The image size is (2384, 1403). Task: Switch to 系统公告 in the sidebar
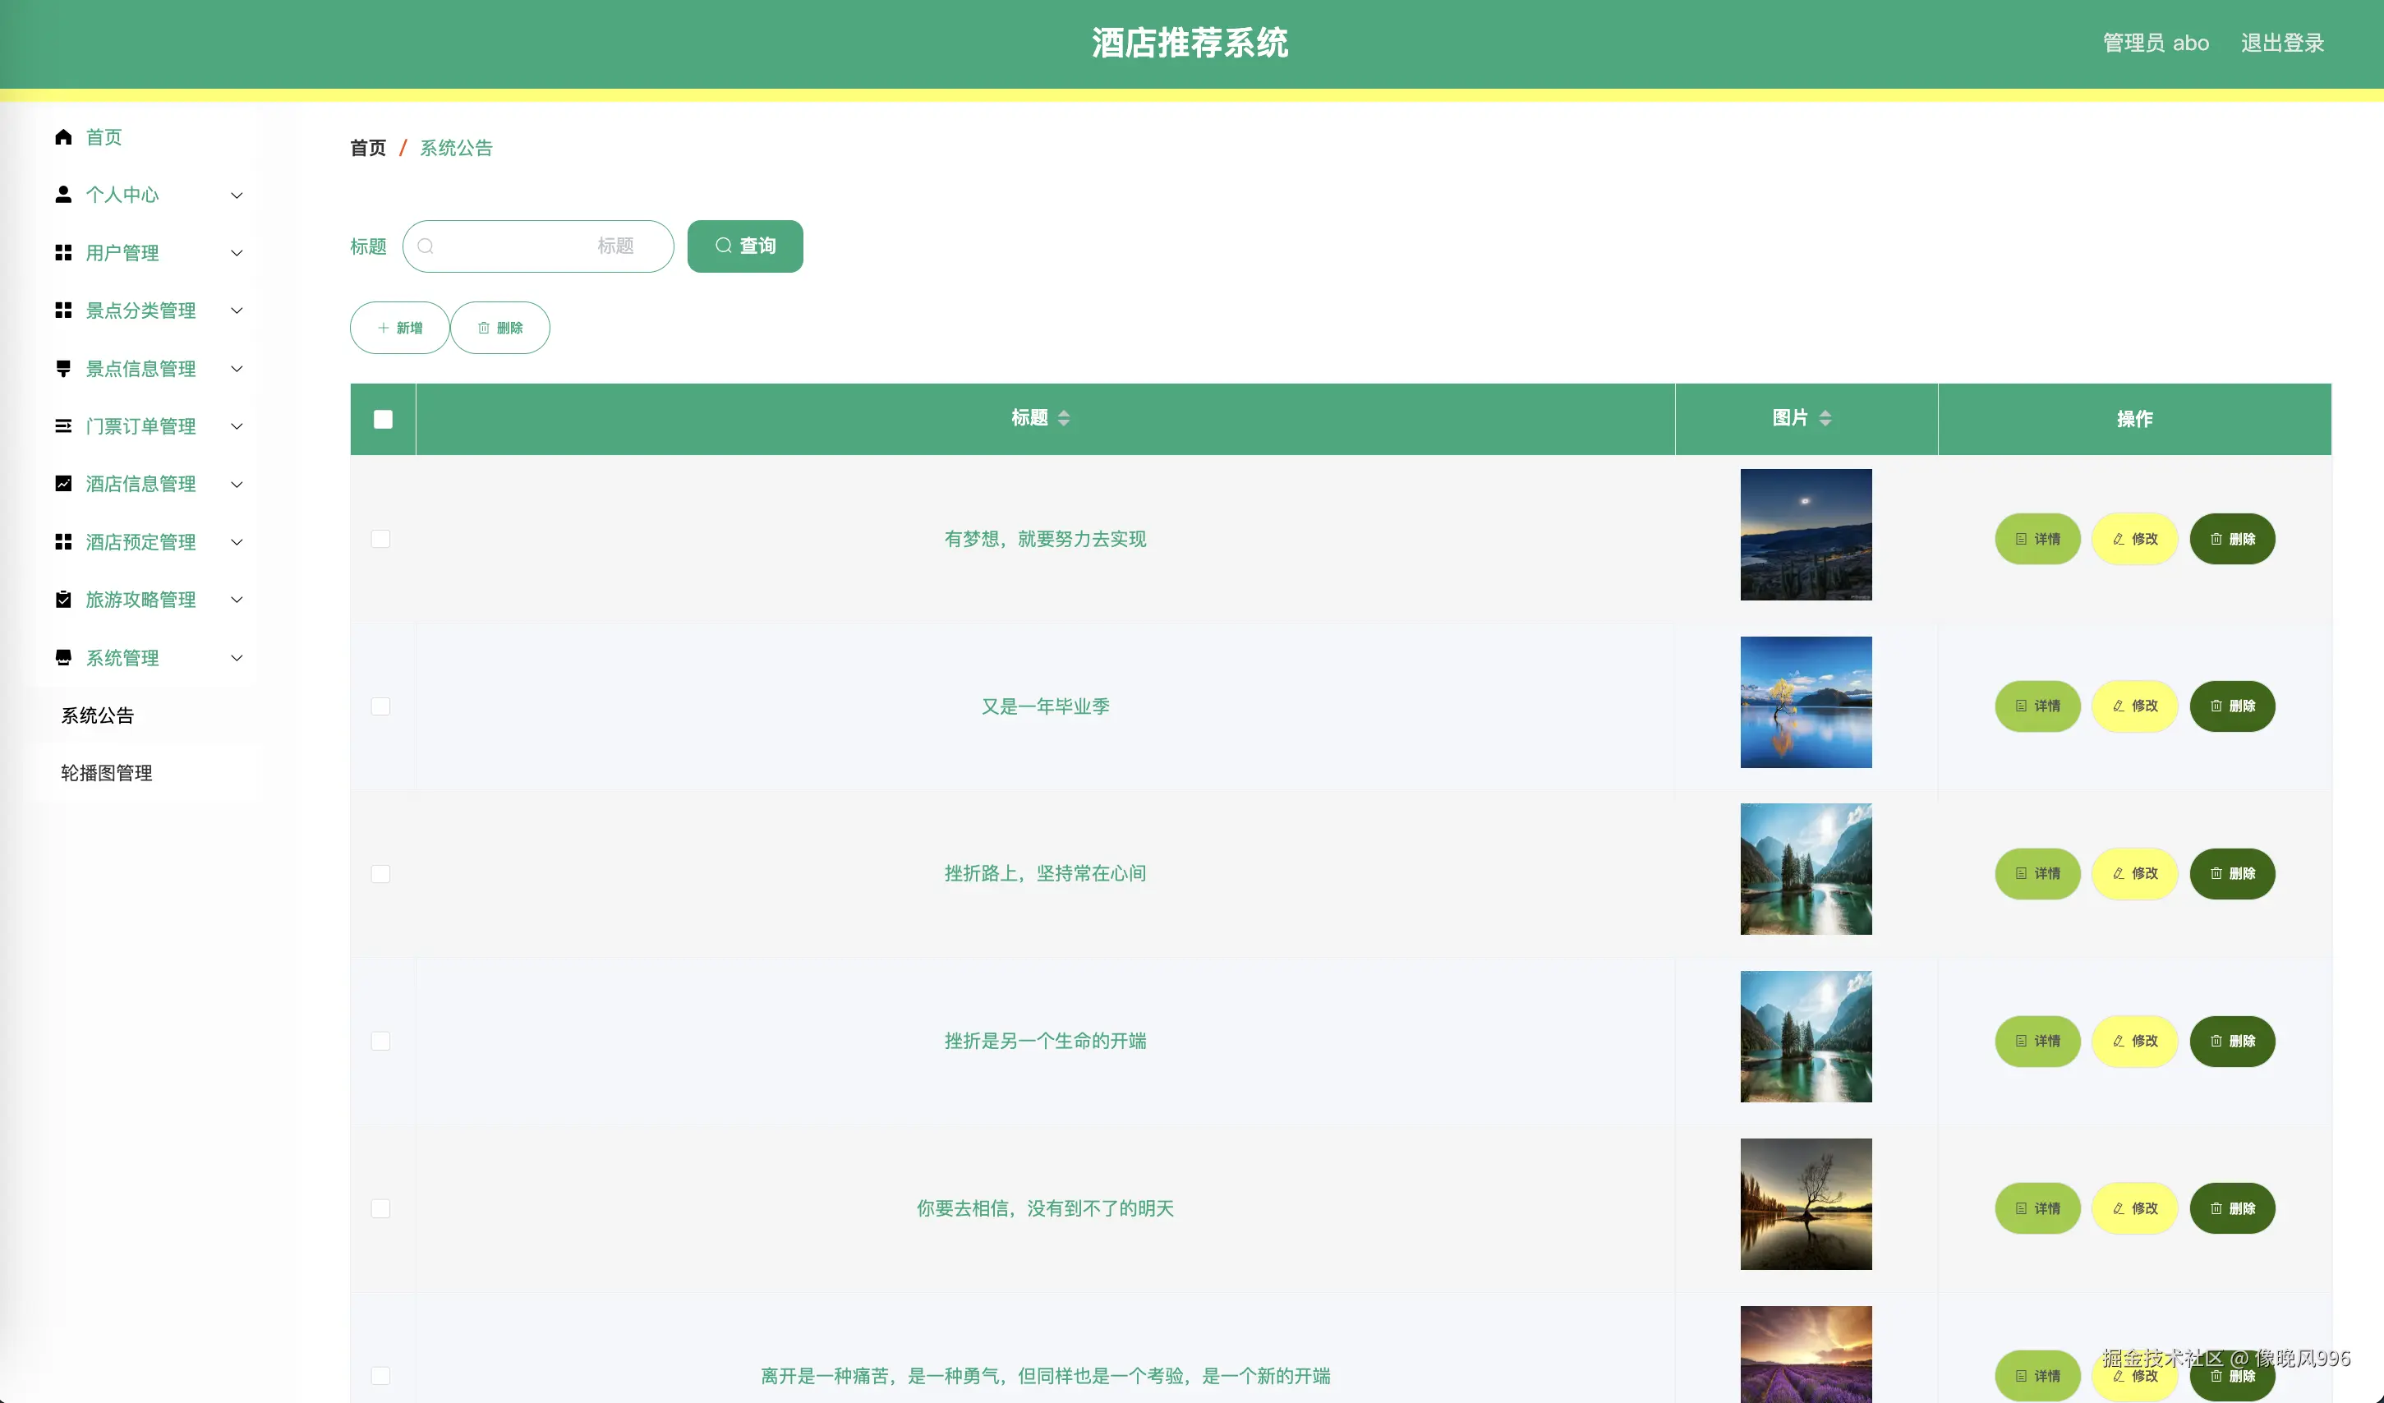95,715
